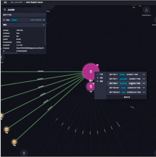
Task: Click the dotted circle icon beside Chen
Action: 4,20
